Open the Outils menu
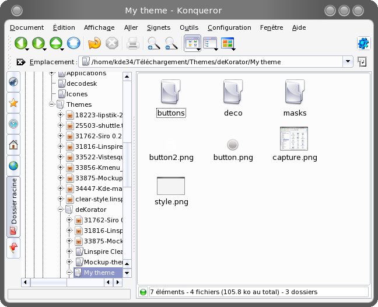This screenshot has height=307, width=378. pyautogui.click(x=189, y=28)
